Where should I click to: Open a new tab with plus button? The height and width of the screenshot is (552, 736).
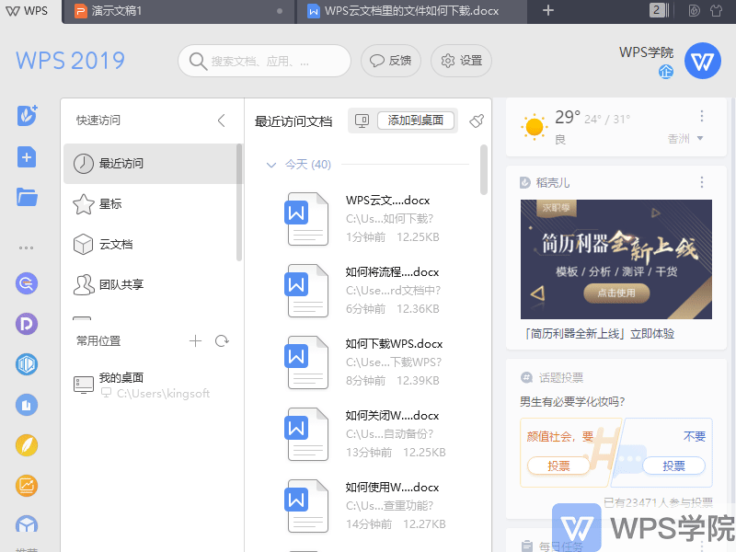[547, 10]
